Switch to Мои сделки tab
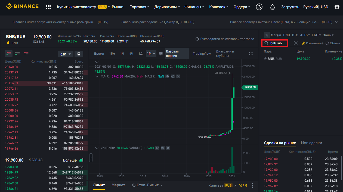343x192 pixels. (x=311, y=143)
